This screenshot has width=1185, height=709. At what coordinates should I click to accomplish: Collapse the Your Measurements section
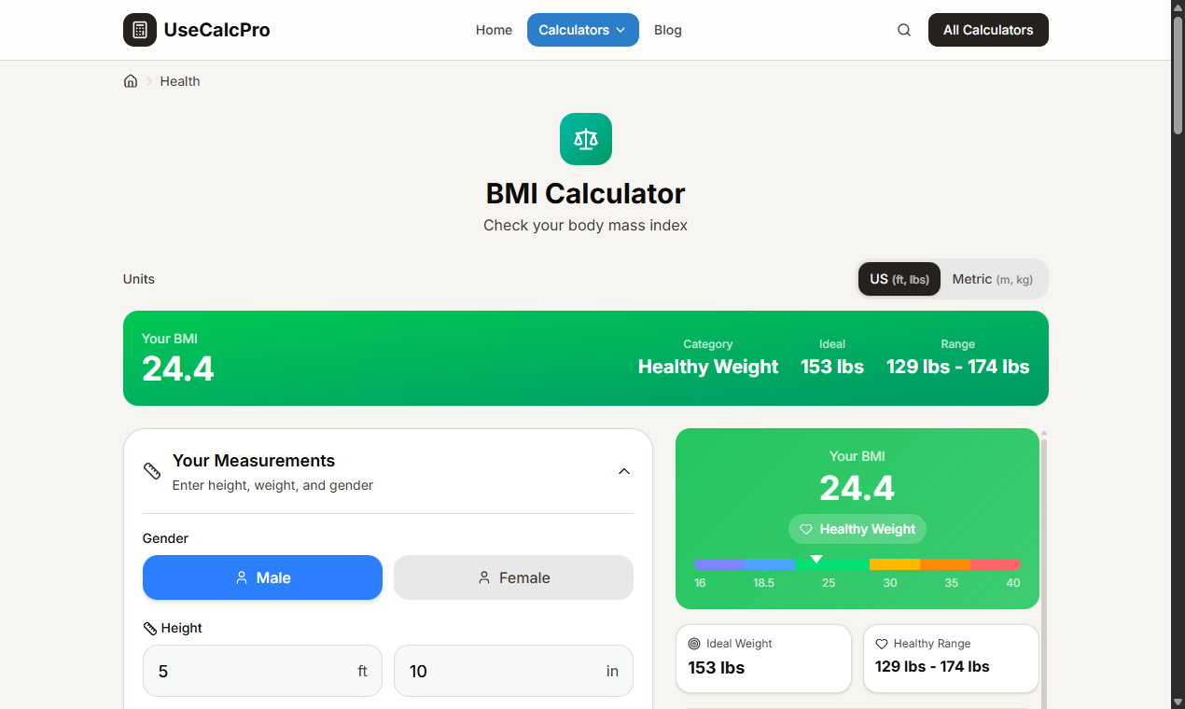[624, 471]
